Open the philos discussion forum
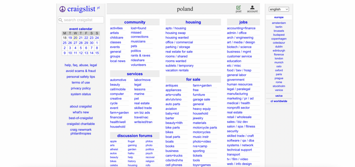Viewport: 355px width, 167px height. 149,141
